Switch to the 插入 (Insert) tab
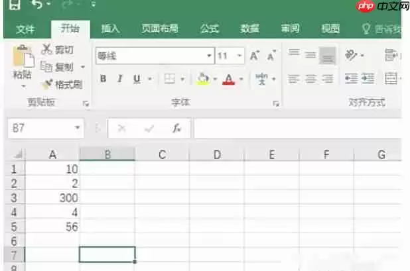 click(x=111, y=28)
